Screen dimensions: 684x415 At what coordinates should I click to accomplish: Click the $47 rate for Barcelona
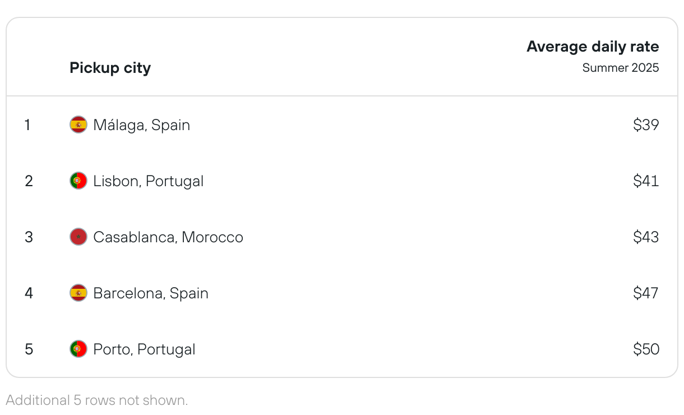[646, 293]
